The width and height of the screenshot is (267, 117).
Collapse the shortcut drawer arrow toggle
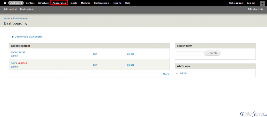pos(262,3)
